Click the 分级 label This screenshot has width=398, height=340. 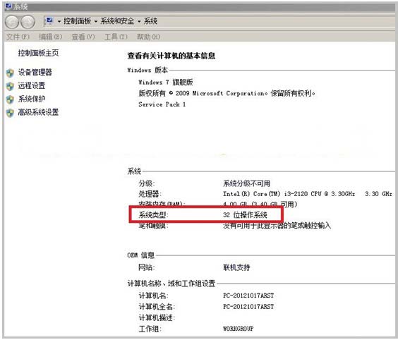[x=147, y=183]
